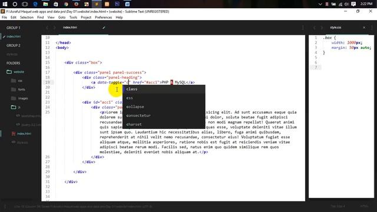Open Microsoft Word from the taskbar
This screenshot has height=212, width=377.
127,4
